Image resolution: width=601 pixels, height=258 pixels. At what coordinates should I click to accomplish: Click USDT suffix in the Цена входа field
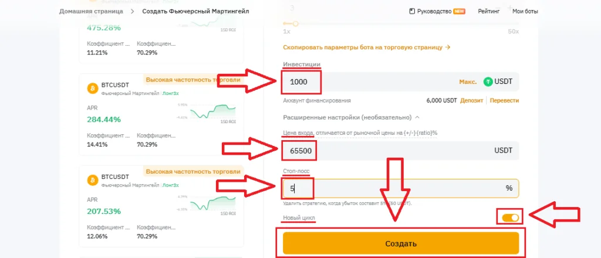click(503, 151)
